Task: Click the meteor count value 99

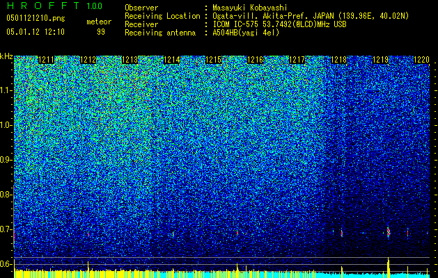Action: [x=101, y=32]
